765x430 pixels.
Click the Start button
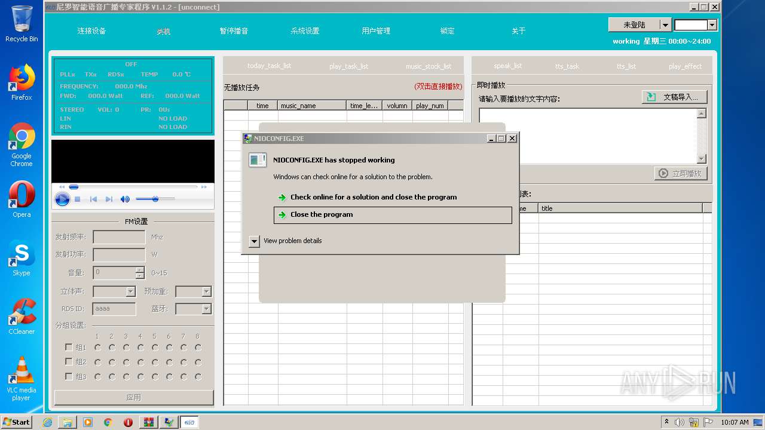click(16, 422)
